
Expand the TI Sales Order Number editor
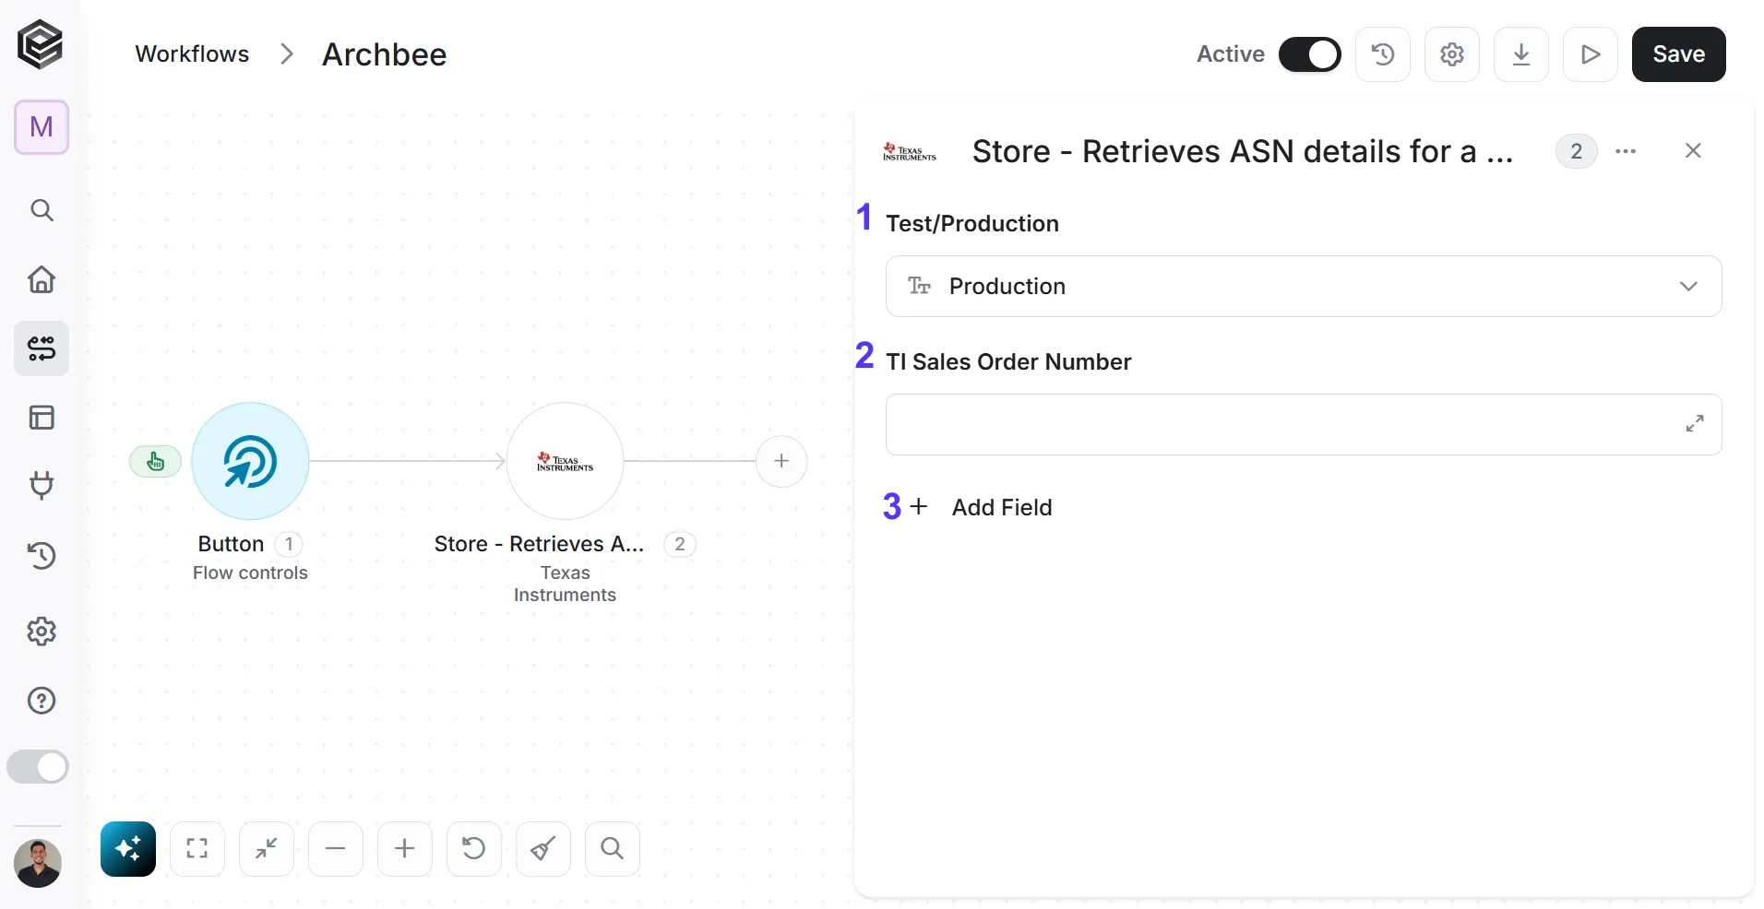pos(1695,424)
